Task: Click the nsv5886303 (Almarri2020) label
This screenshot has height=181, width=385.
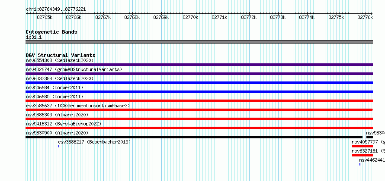Action: [x=57, y=115]
